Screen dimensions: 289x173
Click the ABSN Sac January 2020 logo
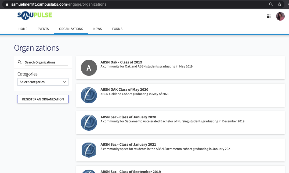click(x=89, y=123)
